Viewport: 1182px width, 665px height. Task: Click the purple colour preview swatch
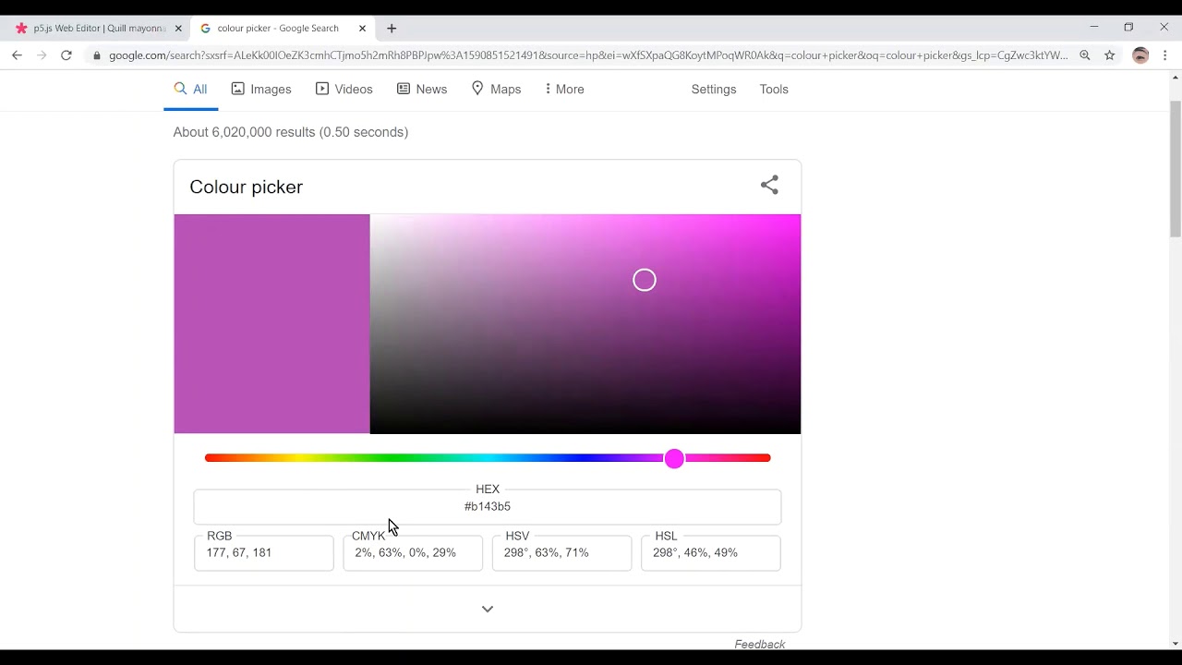(x=272, y=324)
